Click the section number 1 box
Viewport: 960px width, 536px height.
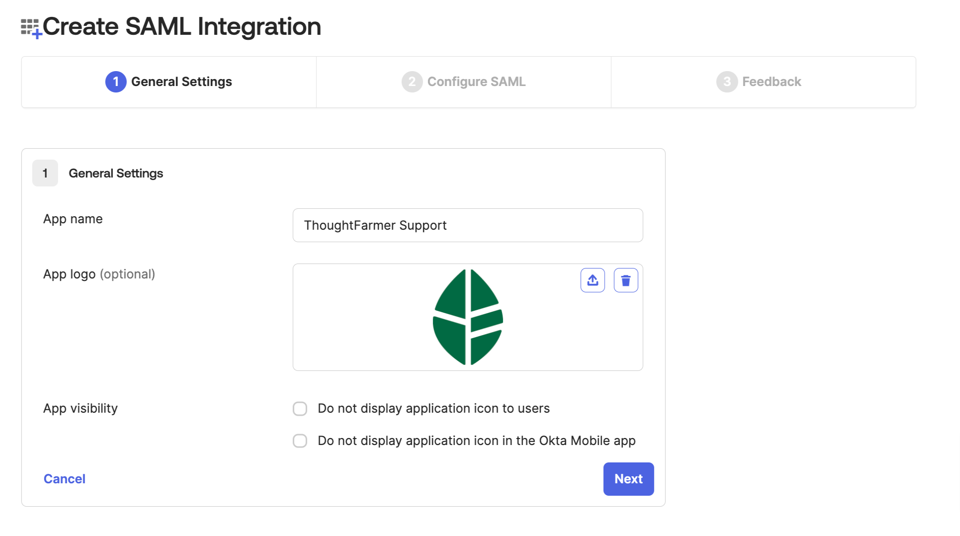click(x=45, y=173)
